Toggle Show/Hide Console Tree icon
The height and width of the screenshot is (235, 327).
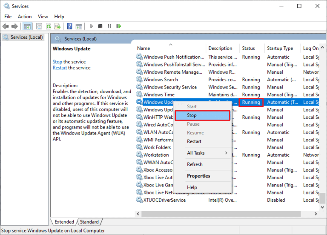pos(27,26)
